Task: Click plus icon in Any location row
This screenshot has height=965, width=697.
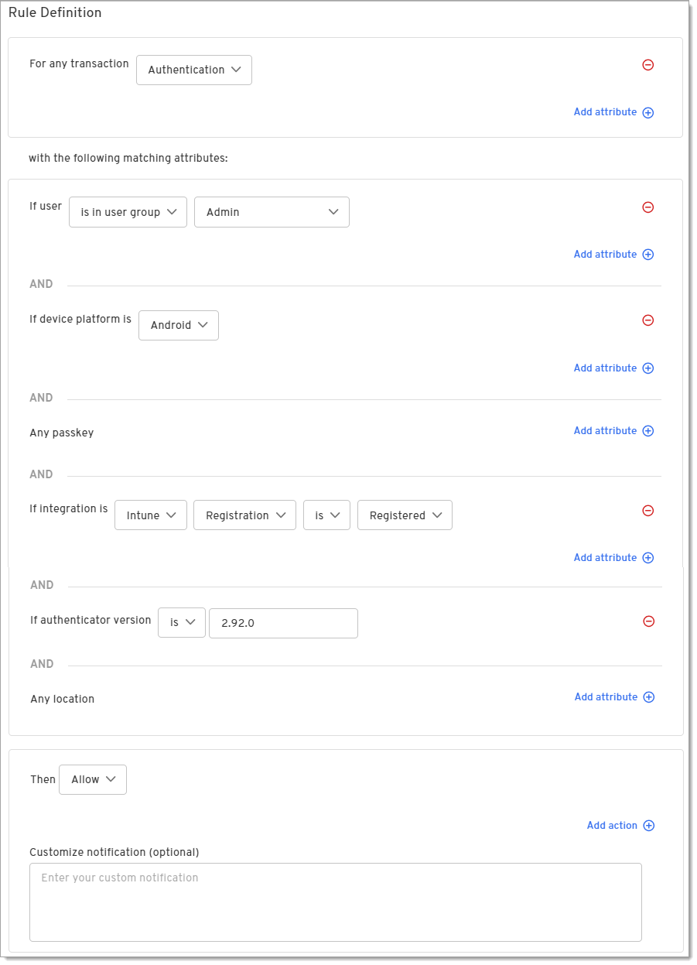Action: pos(649,697)
